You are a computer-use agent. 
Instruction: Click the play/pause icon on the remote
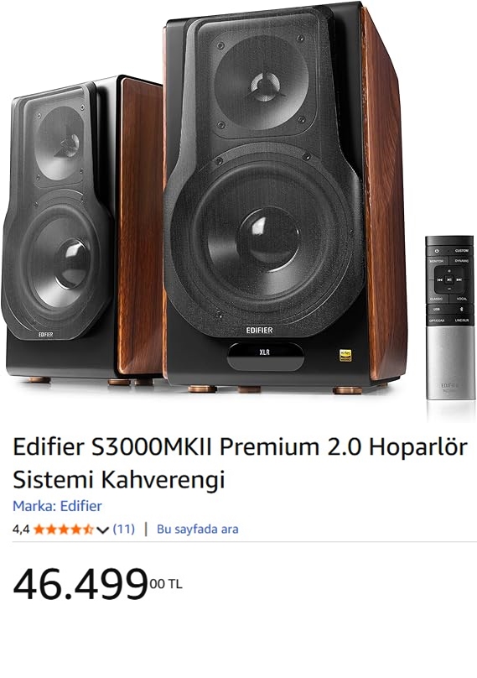click(x=449, y=279)
